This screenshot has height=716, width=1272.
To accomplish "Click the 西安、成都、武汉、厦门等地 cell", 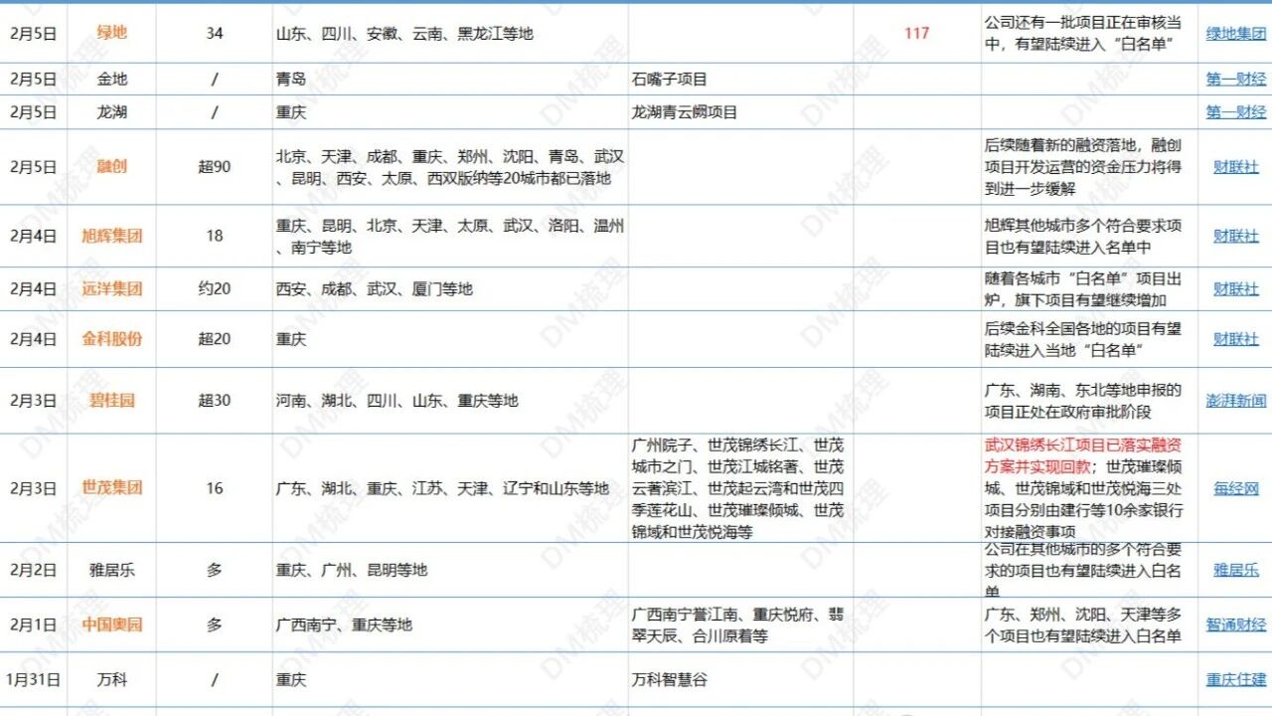I will [x=450, y=288].
